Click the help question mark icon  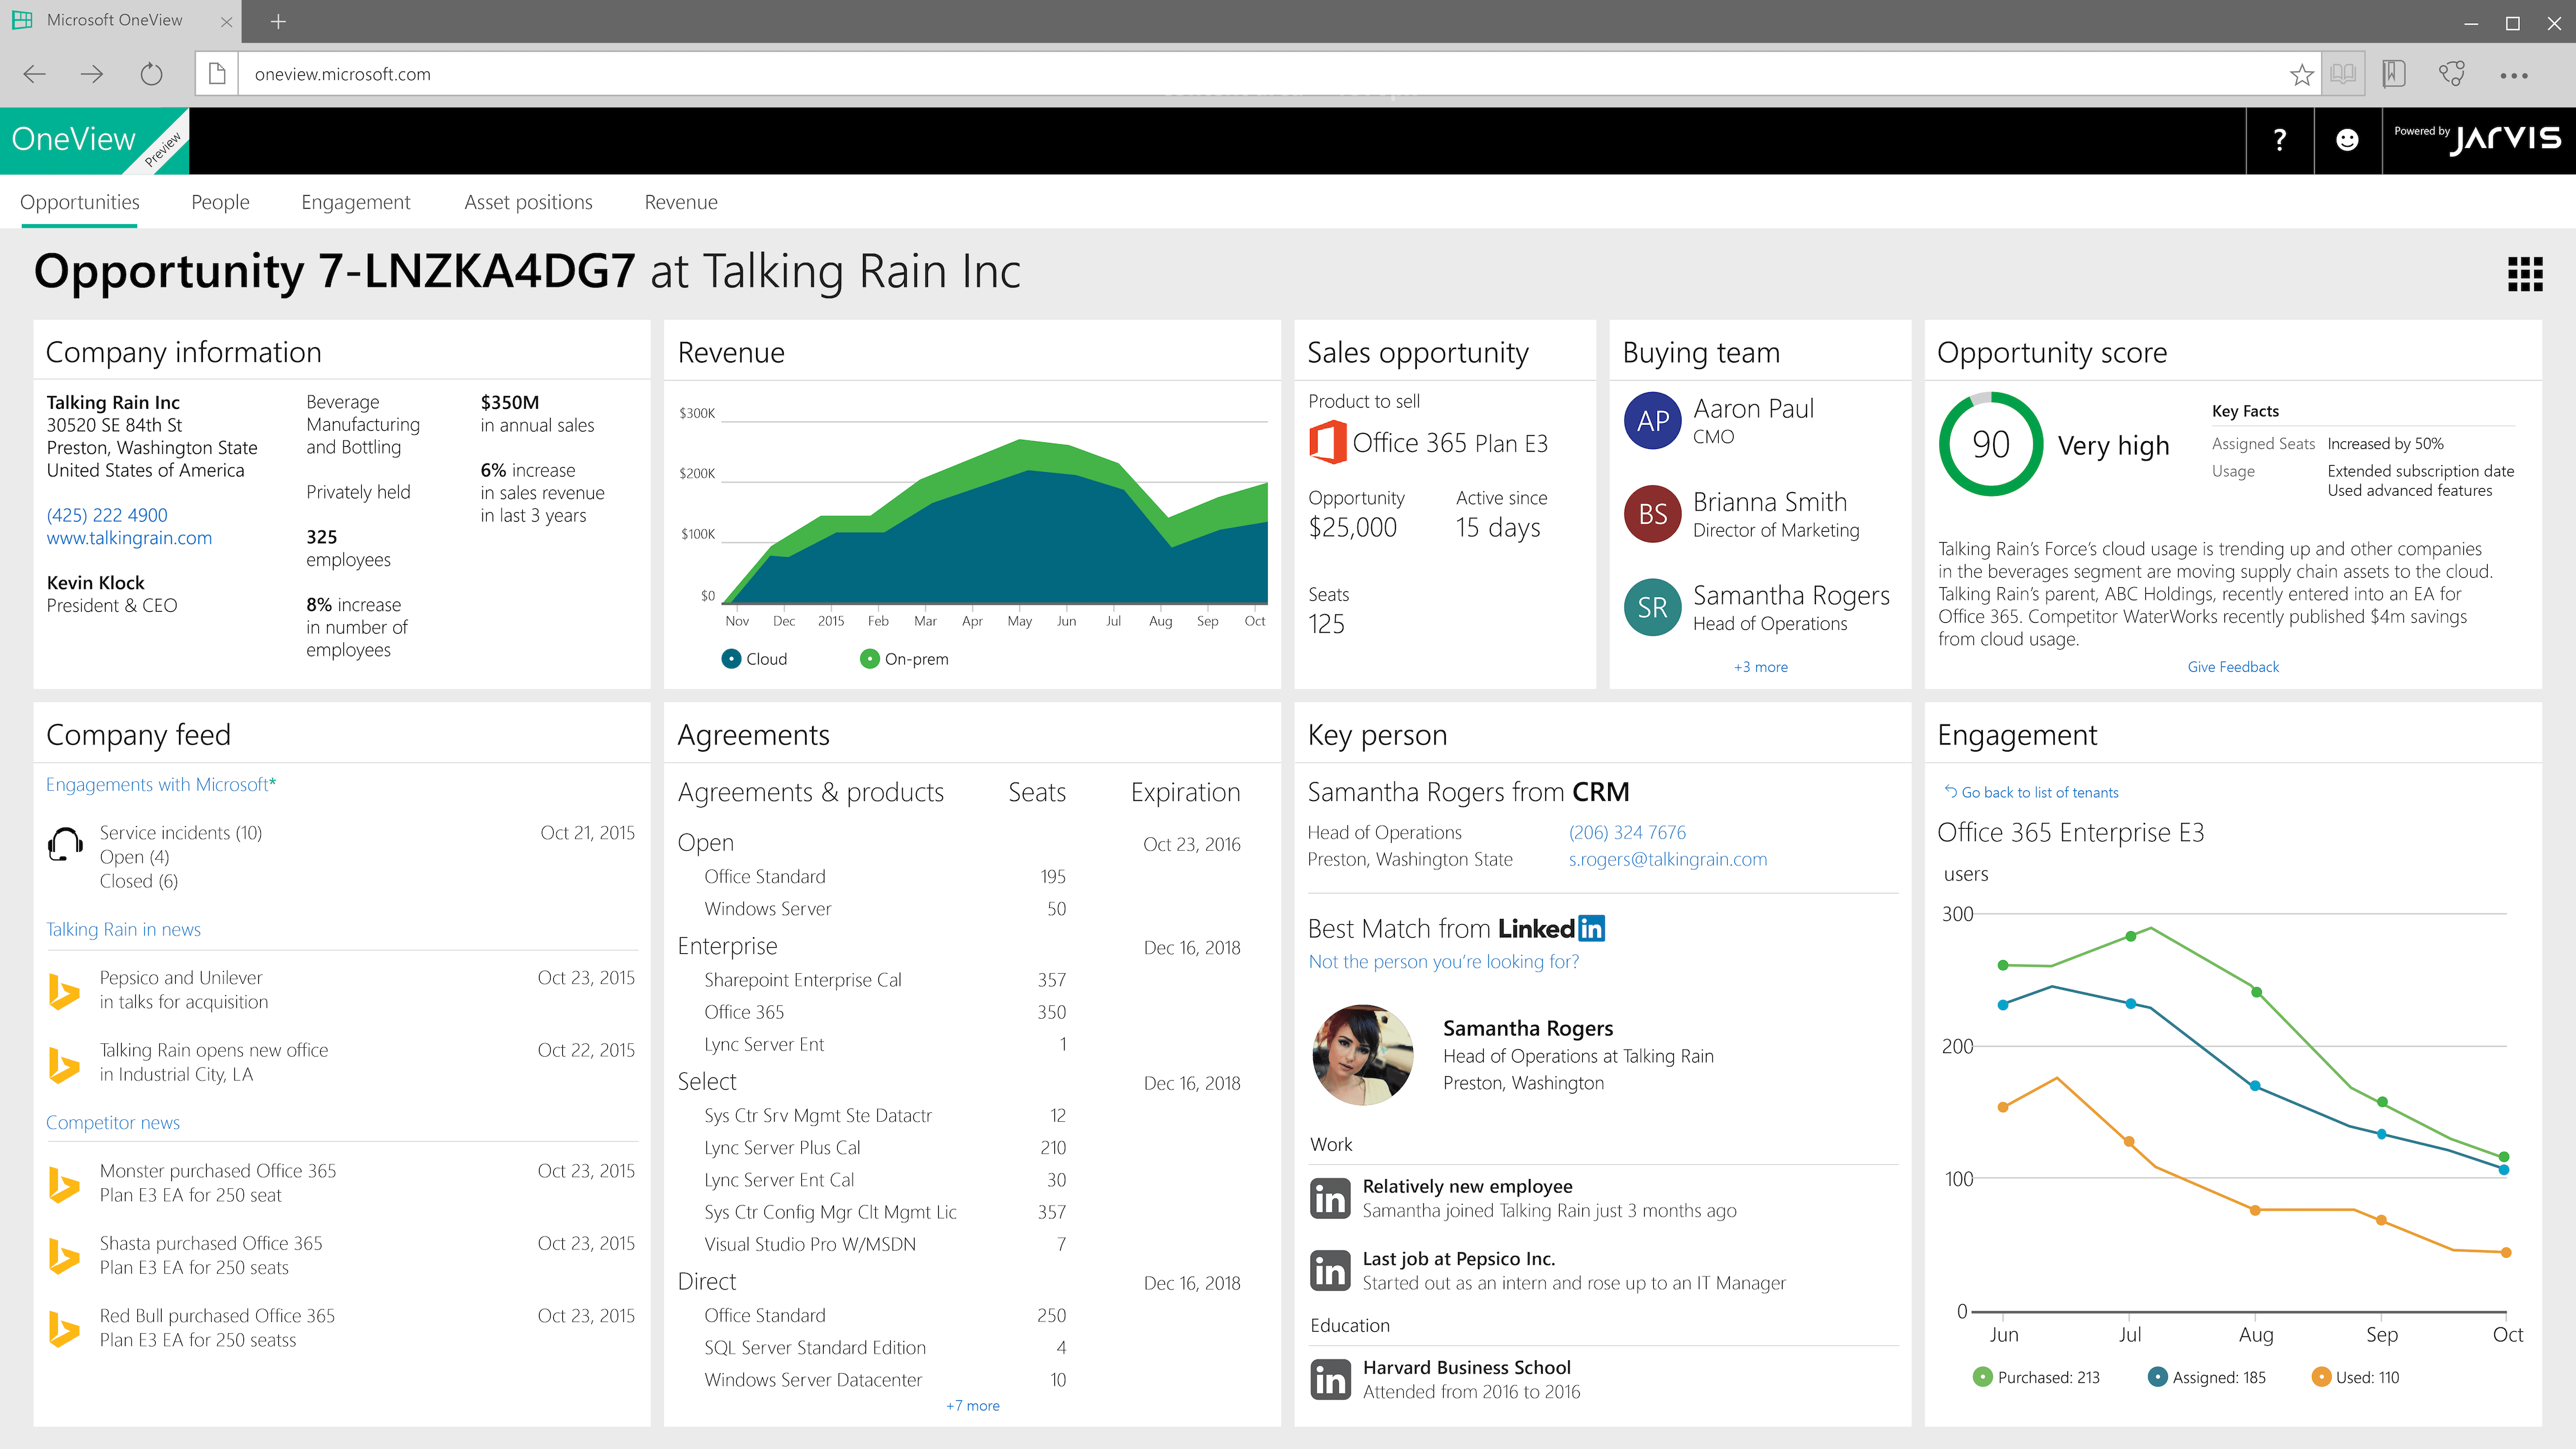click(x=2279, y=140)
